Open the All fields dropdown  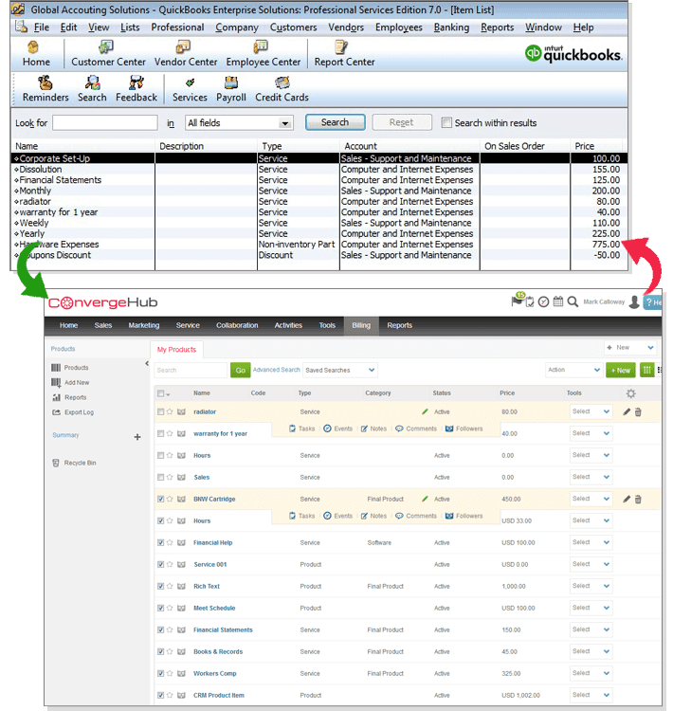click(239, 123)
